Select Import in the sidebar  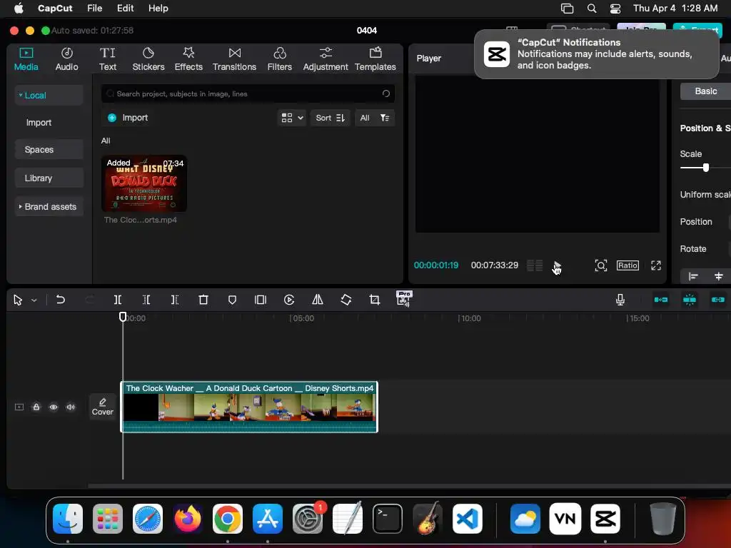point(39,123)
